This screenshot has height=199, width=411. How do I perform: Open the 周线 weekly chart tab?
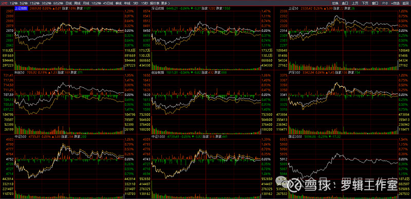point(78,3)
